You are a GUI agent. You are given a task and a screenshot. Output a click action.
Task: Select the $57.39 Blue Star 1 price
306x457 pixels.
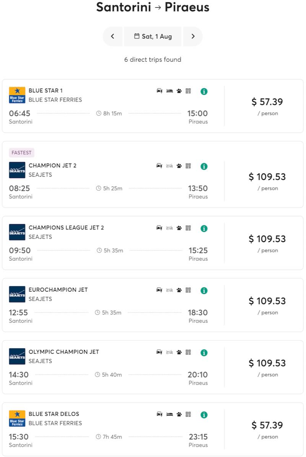(267, 102)
